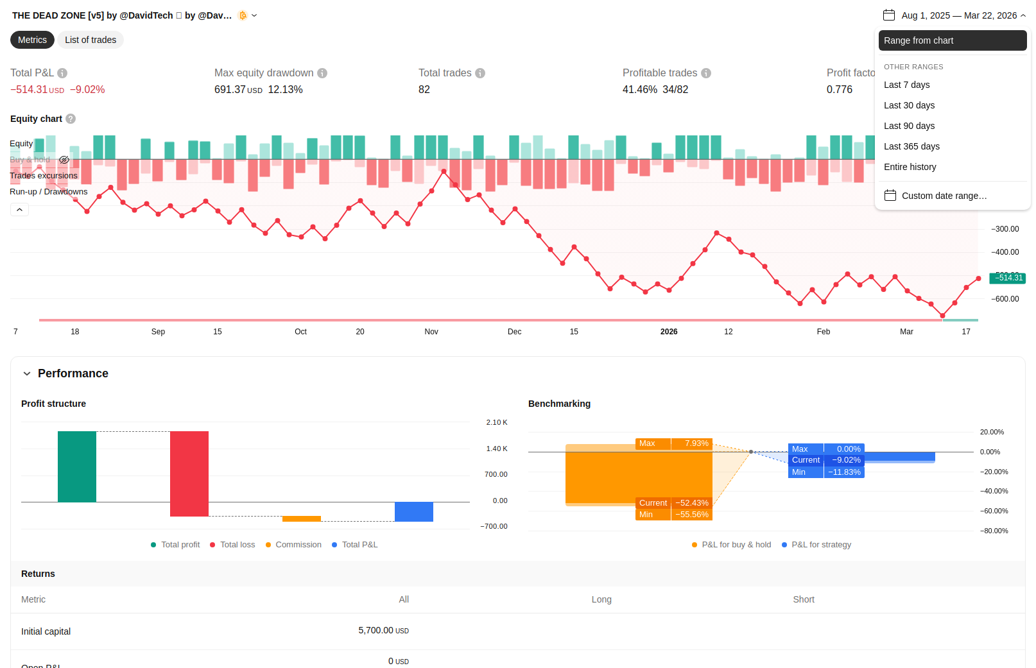The image size is (1036, 668).
Task: Click the Range from chart button
Action: pyautogui.click(x=952, y=40)
